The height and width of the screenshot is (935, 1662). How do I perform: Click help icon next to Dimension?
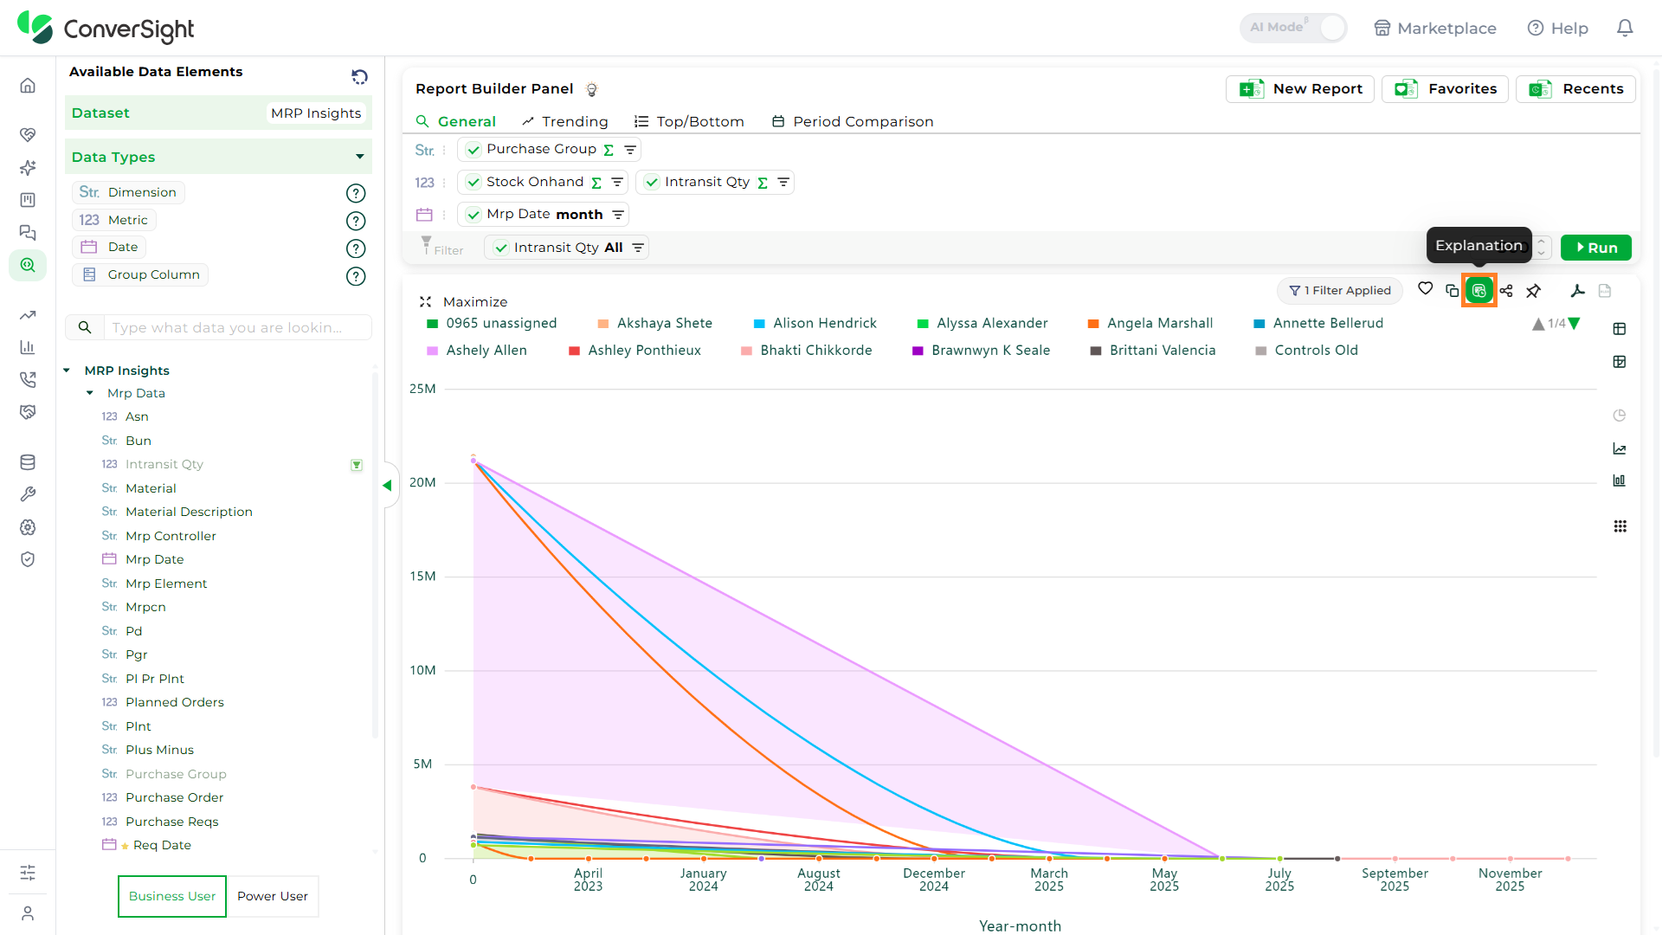point(356,193)
